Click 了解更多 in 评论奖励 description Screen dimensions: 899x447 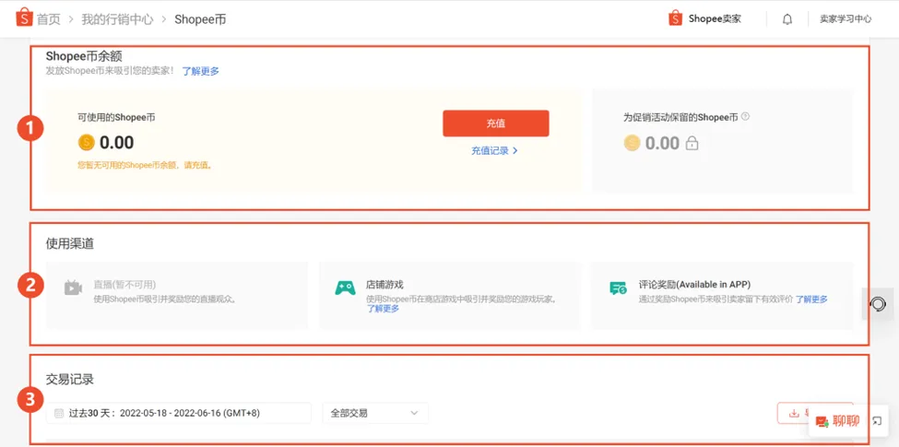coord(811,300)
